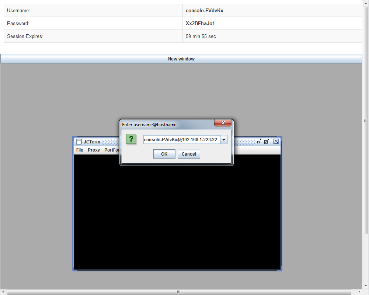The width and height of the screenshot is (369, 295).
Task: Open the username@hostname combo box dropdown
Action: pos(224,139)
